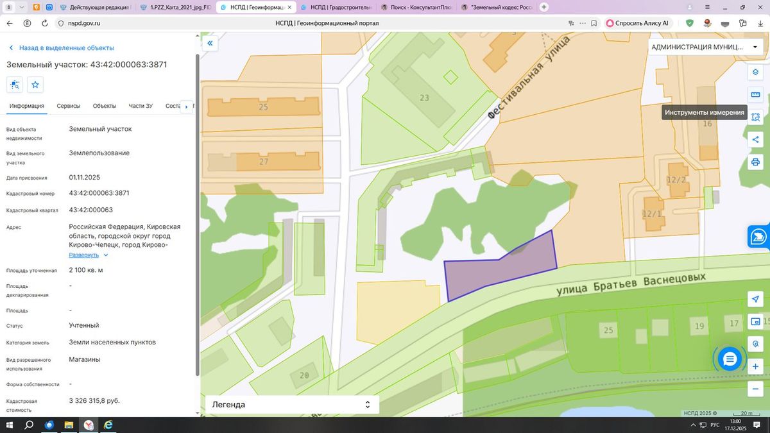
Task: Zoom out the map with minus button
Action: tap(755, 389)
